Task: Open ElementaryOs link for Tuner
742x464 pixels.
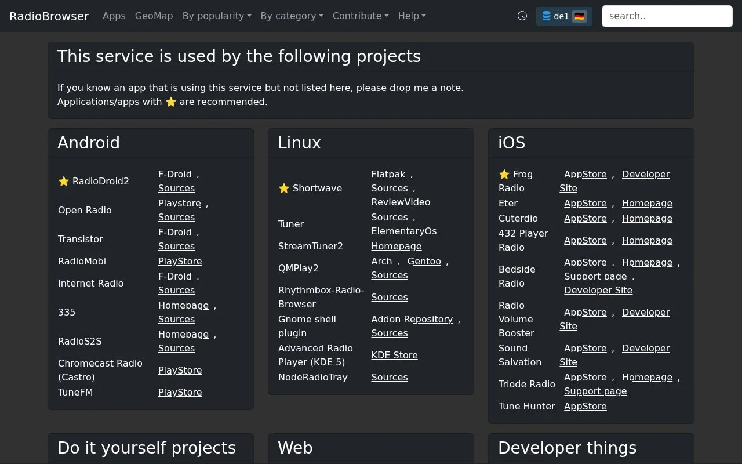Action: 404,231
